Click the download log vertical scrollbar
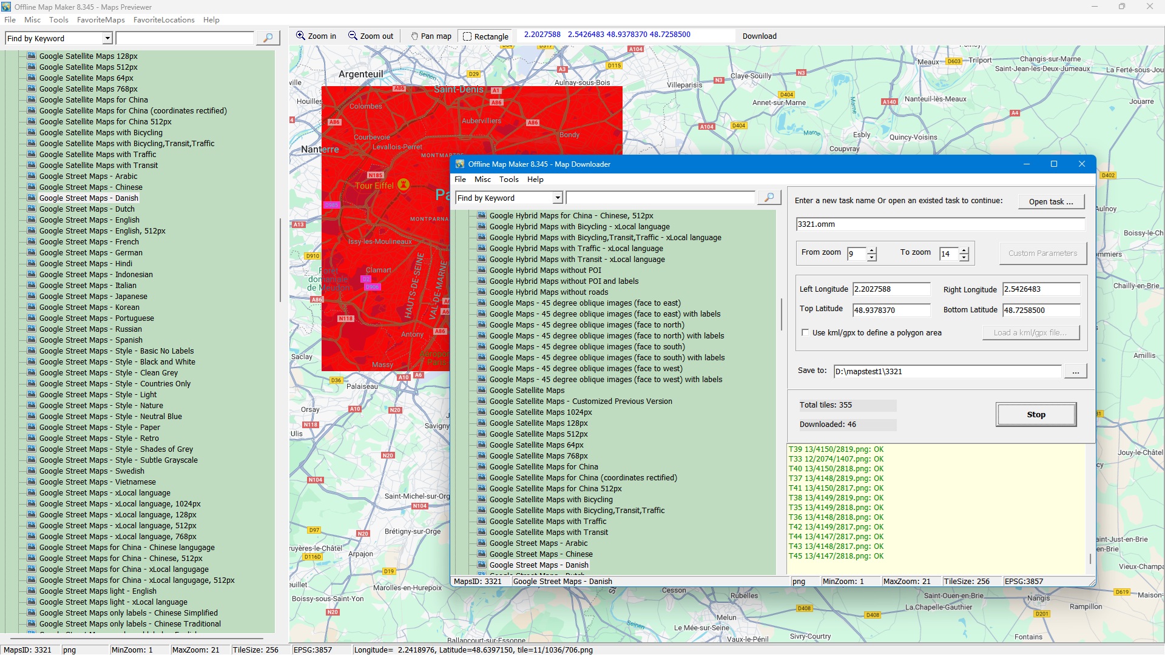Viewport: 1165px width, 655px height. (1090, 558)
